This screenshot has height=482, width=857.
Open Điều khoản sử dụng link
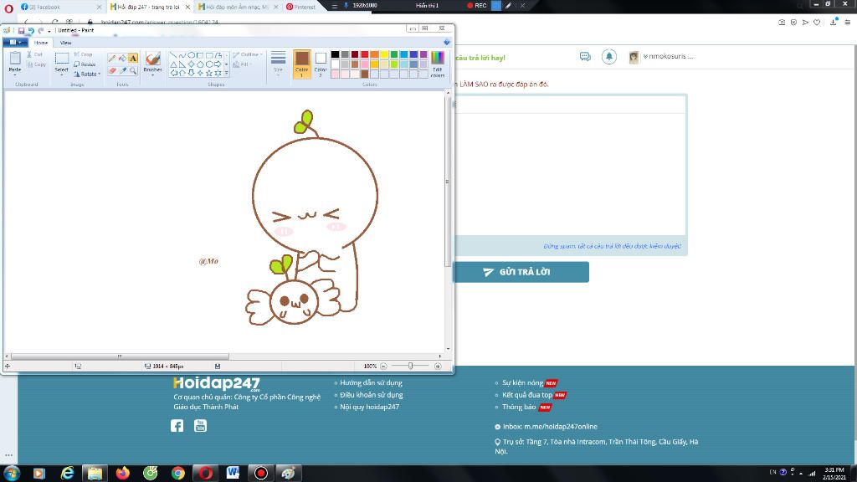click(371, 395)
